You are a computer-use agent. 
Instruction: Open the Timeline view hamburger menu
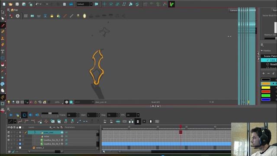pos(8,109)
